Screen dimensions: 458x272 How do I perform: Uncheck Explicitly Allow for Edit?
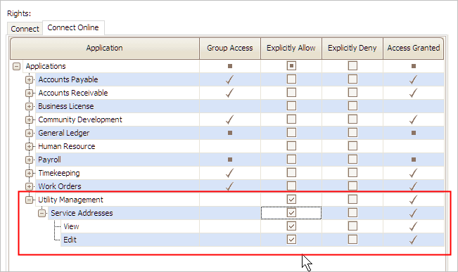291,240
